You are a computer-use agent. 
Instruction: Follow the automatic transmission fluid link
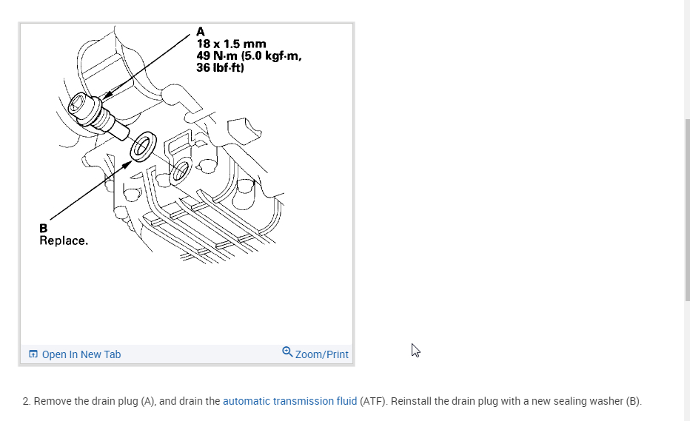click(290, 401)
